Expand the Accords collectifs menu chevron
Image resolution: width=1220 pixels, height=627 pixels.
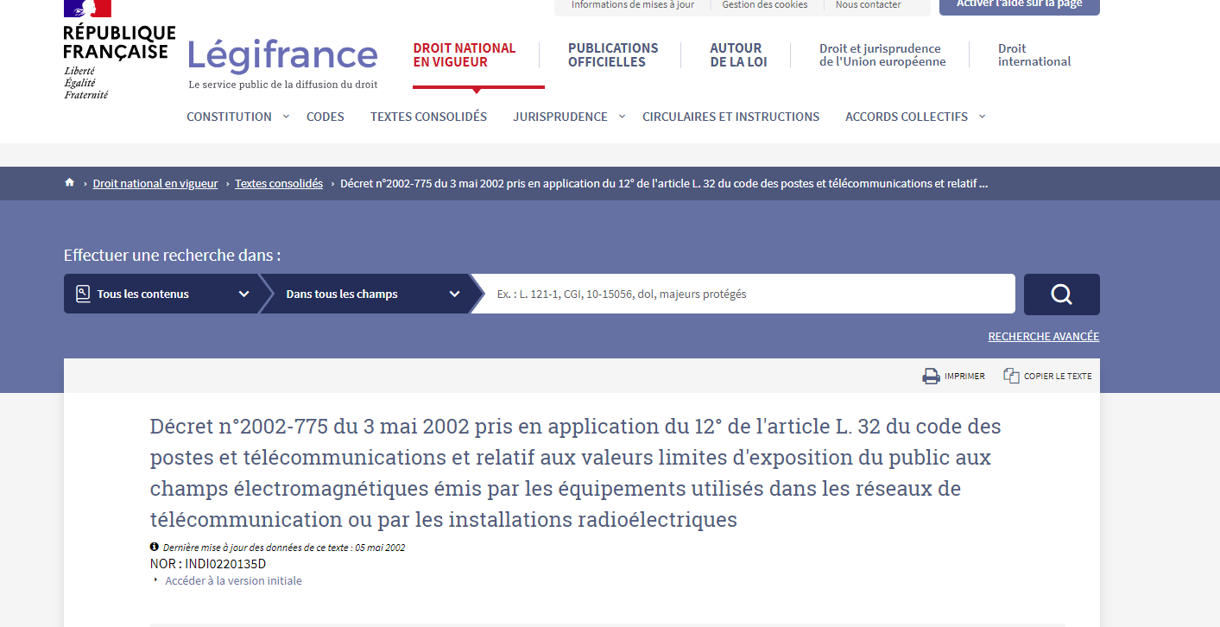tap(982, 117)
